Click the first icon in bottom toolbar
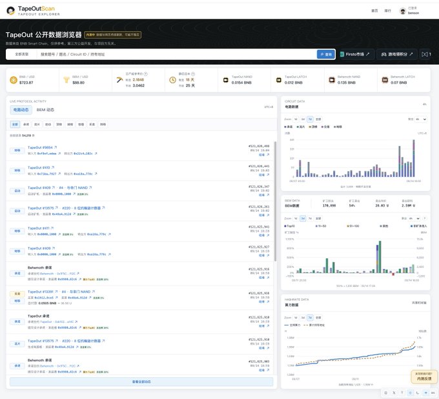439x399 pixels. click(386, 393)
